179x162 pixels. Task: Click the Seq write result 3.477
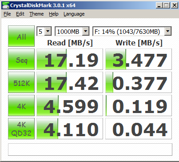coord(139,59)
